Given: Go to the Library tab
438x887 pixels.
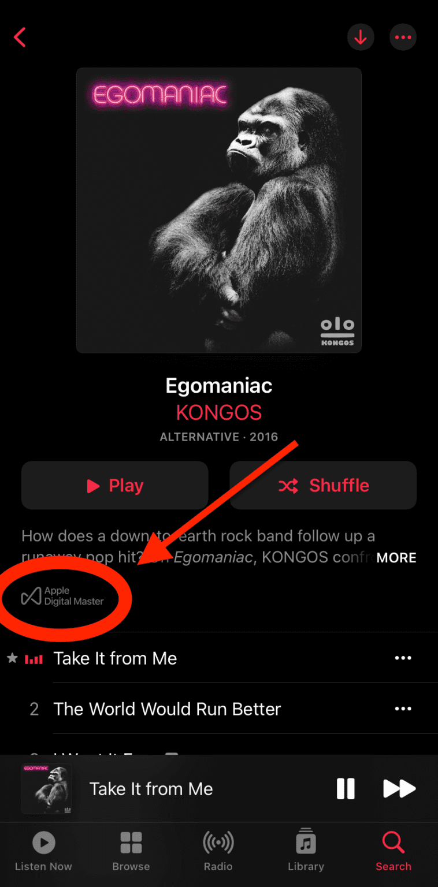Looking at the screenshot, I should (x=306, y=851).
